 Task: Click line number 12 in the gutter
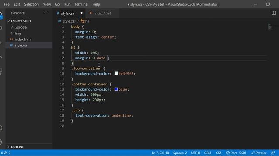62,84
